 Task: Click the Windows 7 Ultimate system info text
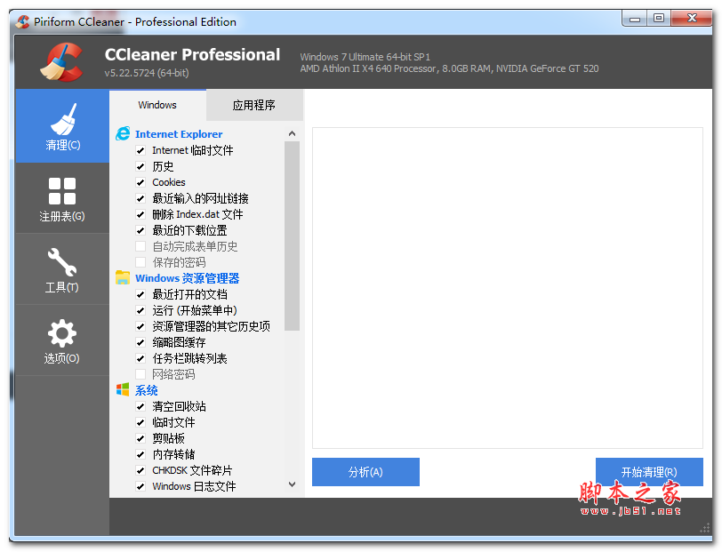pos(365,57)
